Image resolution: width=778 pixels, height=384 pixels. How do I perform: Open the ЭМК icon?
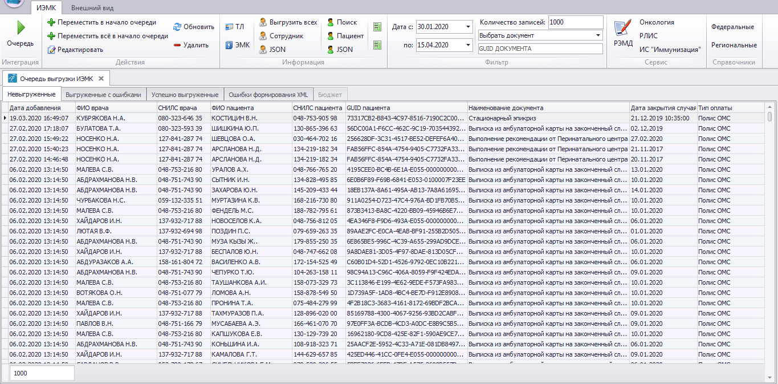[x=229, y=45]
